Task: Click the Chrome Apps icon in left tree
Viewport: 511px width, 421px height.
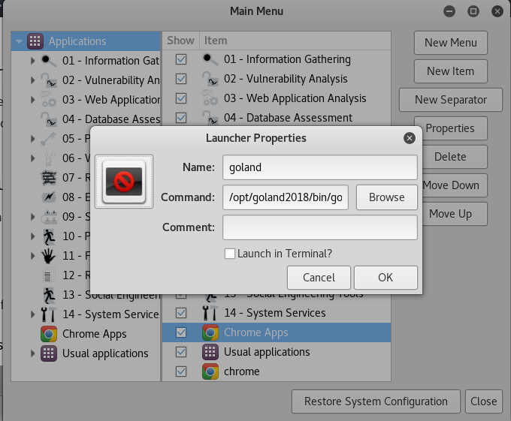Action: point(49,334)
